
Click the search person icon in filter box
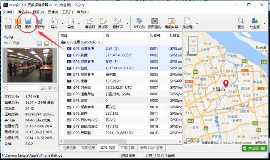[x=43, y=88]
